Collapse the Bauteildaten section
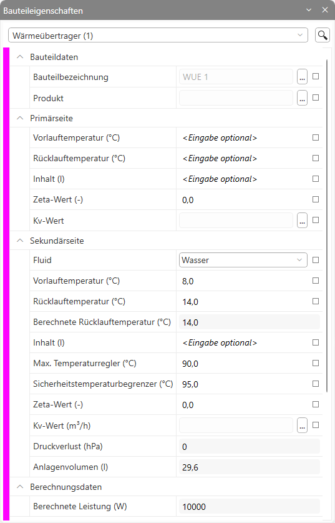Viewport: 335px width, 523px height. point(20,57)
